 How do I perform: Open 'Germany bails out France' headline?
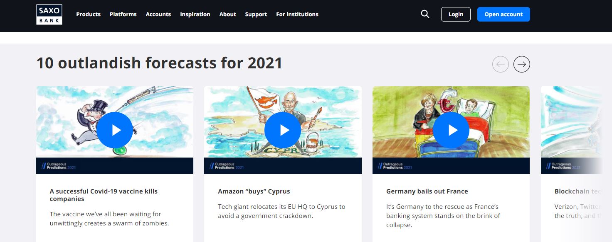427,191
